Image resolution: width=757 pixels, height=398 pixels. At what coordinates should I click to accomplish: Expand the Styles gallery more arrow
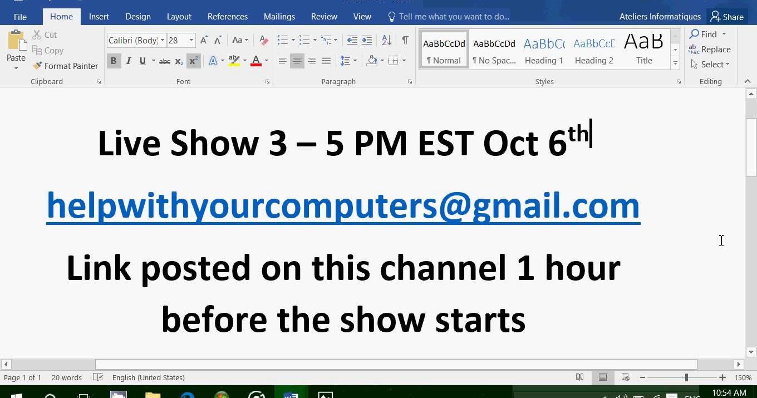675,63
